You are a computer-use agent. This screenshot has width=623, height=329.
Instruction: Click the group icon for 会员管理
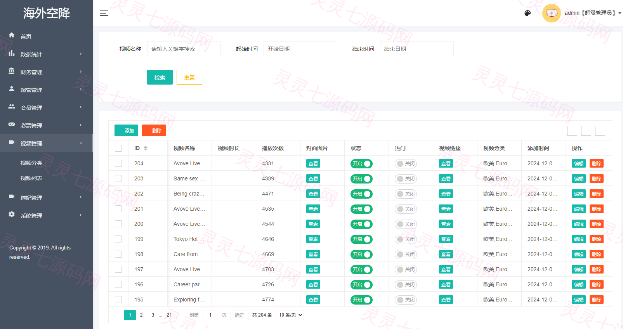[x=12, y=107]
